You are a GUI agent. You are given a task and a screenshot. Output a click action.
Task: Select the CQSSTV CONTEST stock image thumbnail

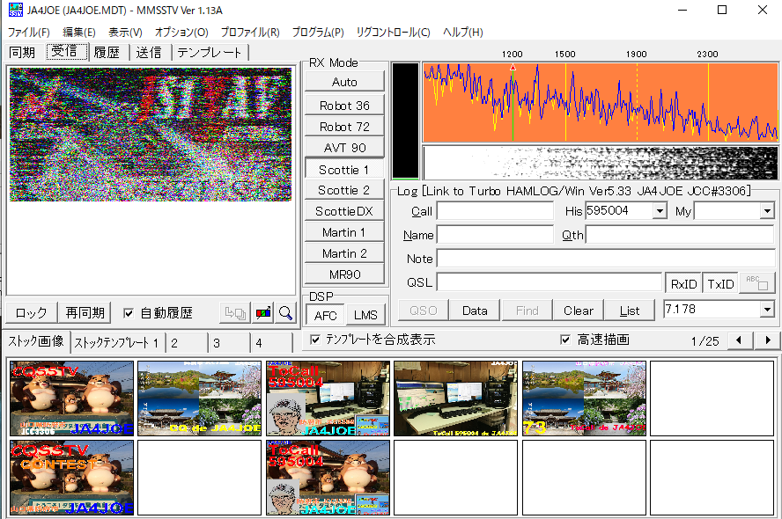(x=72, y=478)
